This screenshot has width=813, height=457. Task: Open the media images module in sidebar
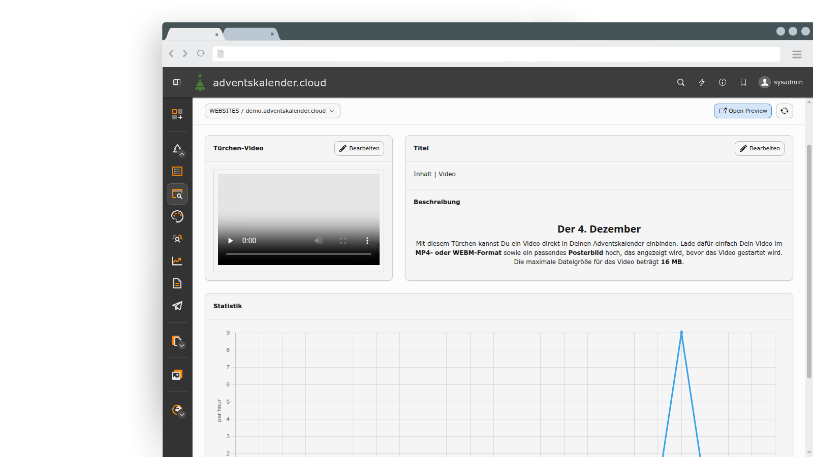tap(177, 375)
